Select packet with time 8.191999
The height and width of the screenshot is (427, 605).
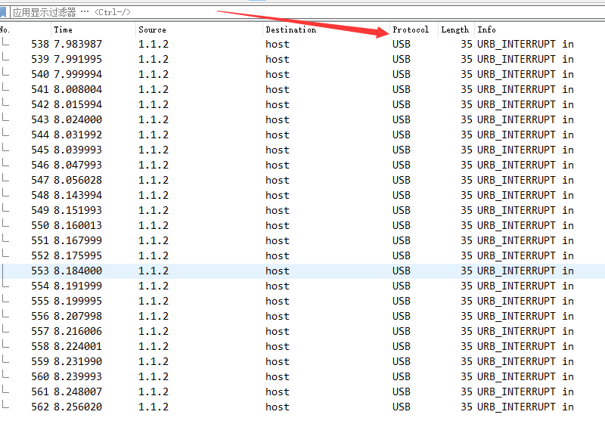pos(302,286)
